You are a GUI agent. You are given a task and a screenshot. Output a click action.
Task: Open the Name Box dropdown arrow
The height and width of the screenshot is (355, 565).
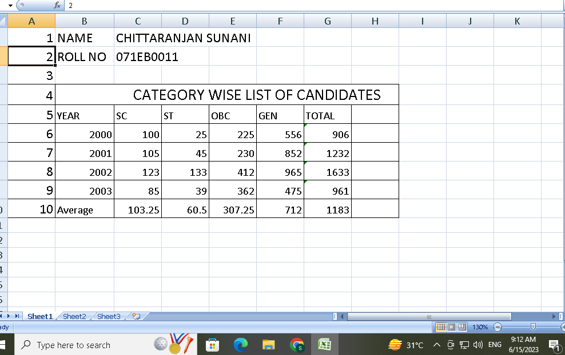10,5
